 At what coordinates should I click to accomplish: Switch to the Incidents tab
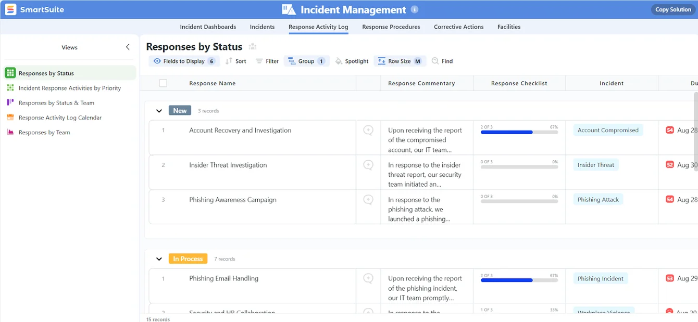pos(262,27)
